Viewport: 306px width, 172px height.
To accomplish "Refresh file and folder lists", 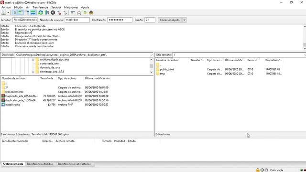I will pos(41,13).
